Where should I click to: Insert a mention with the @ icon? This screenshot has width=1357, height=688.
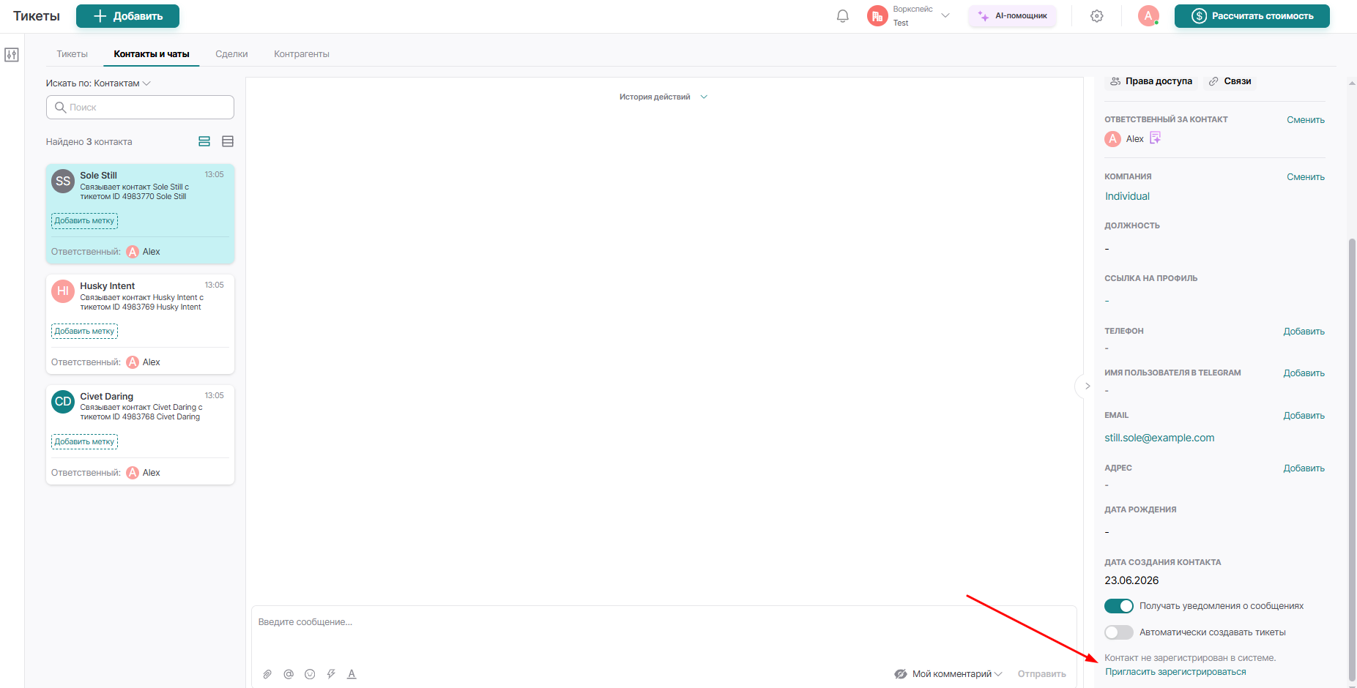(289, 674)
